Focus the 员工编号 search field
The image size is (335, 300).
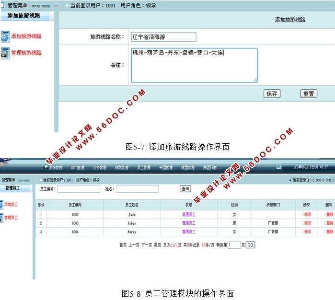(79, 189)
